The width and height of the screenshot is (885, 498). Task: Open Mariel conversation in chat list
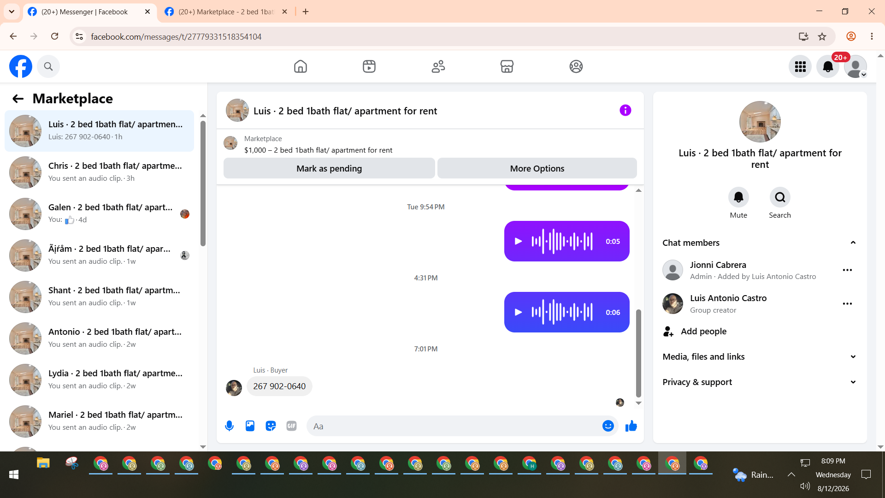99,421
